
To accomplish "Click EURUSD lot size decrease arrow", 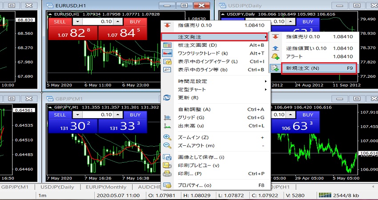I will point(76,21).
